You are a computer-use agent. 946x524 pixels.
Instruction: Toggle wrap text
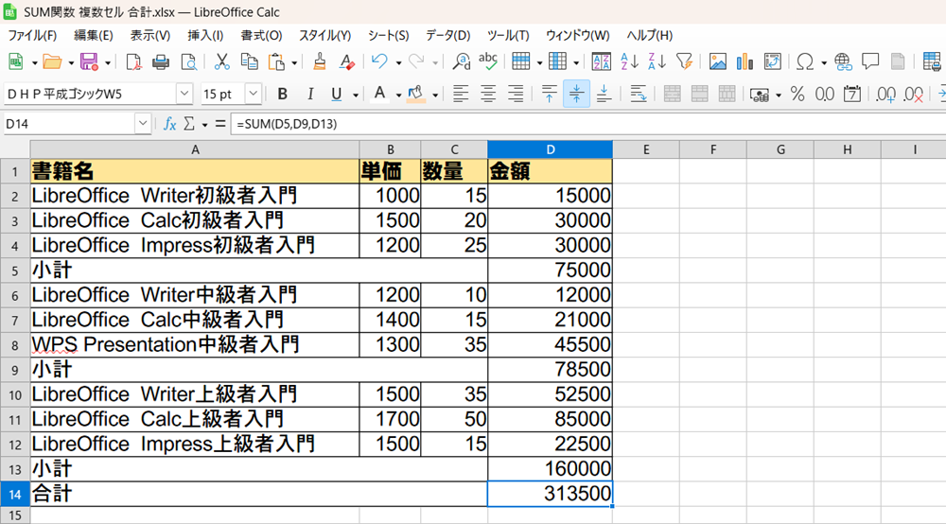coord(639,94)
